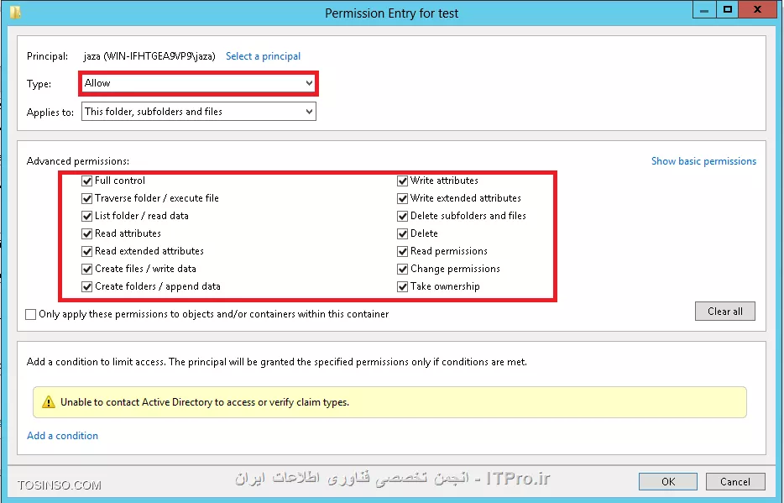784x503 pixels.
Task: Uncheck the Take ownership permission
Action: coord(403,286)
